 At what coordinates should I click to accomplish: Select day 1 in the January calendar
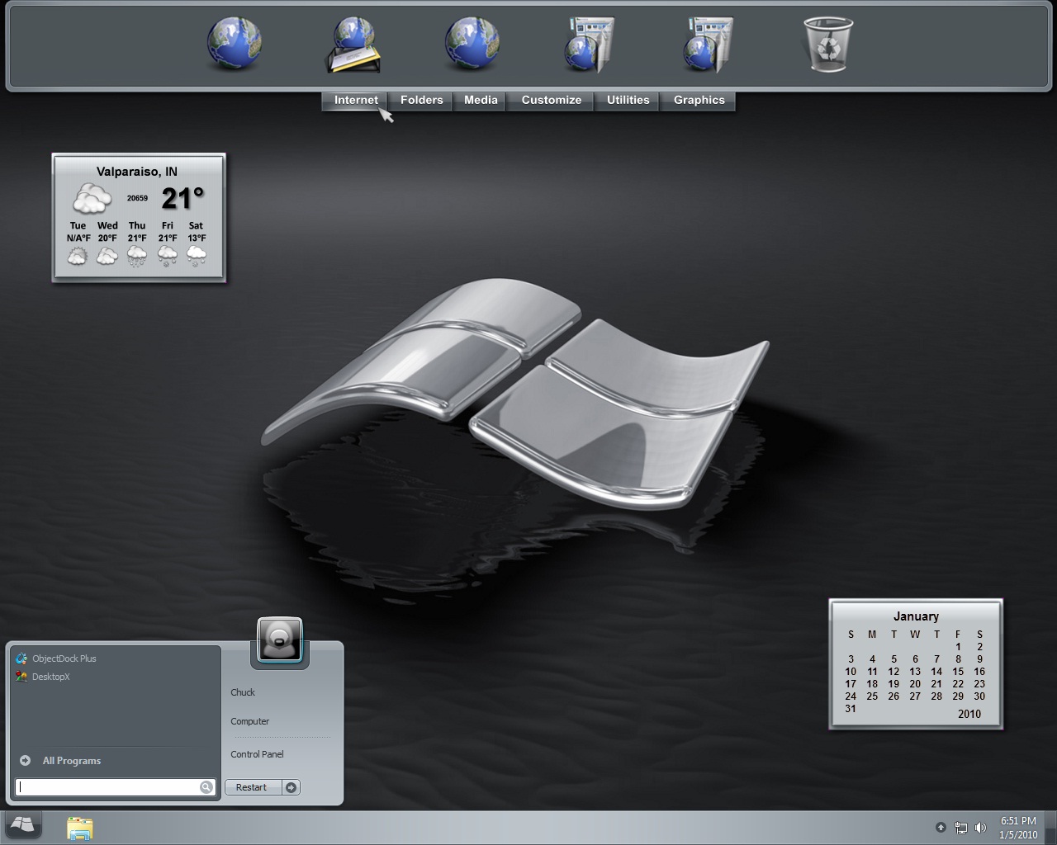pos(958,647)
